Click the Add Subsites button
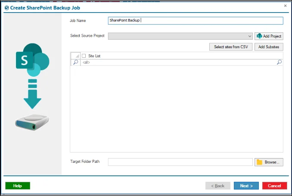292x196 pixels. coord(269,47)
